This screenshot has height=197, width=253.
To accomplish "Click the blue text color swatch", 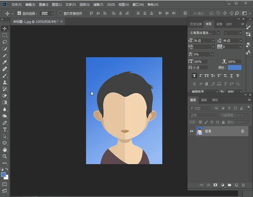I will 234,68.
